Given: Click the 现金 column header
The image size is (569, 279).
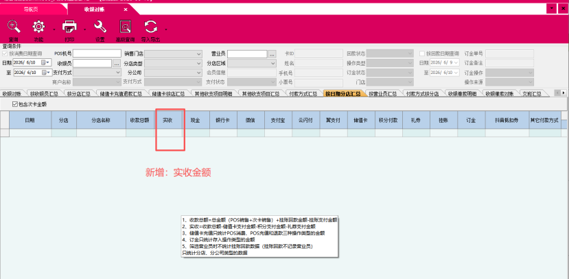Looking at the screenshot, I should 196,119.
